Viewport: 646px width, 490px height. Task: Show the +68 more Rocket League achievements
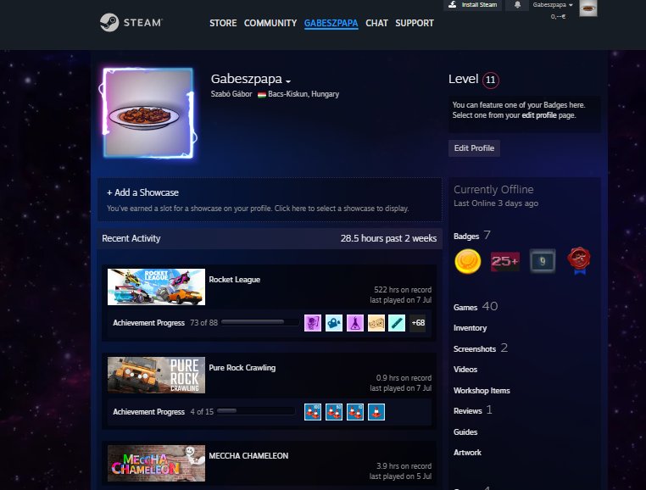tap(418, 323)
